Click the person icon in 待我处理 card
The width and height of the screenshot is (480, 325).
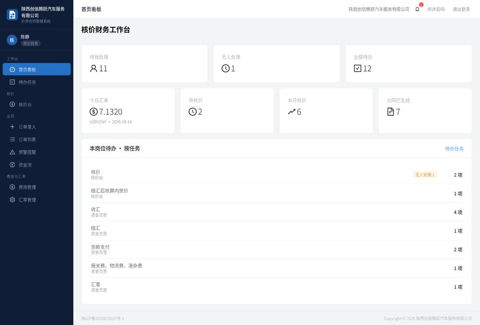pos(94,69)
